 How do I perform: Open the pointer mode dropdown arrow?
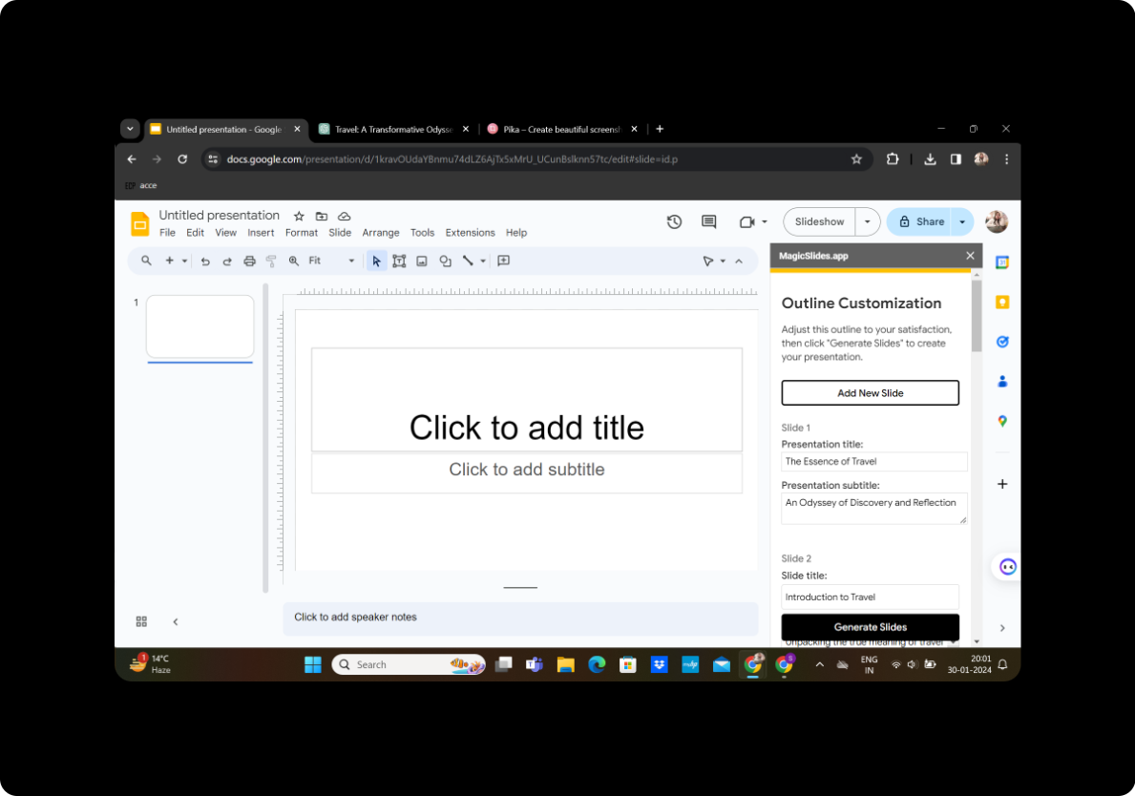(724, 262)
